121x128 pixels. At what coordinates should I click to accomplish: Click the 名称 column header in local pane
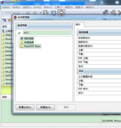pos(7,27)
